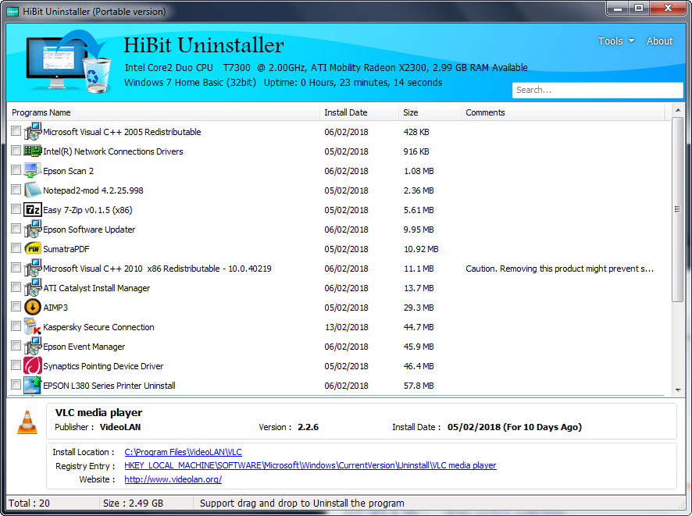Image resolution: width=692 pixels, height=516 pixels.
Task: Click the Intel Network Connections Drivers icon
Action: [x=33, y=151]
